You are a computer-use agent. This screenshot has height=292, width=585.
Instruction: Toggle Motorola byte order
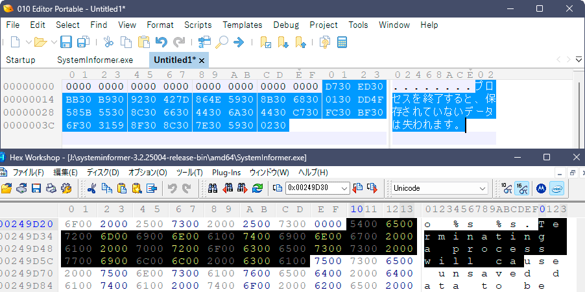click(x=541, y=188)
